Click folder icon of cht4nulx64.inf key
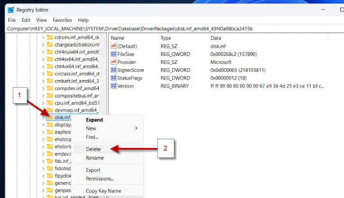344x198 pixels. pos(50,52)
